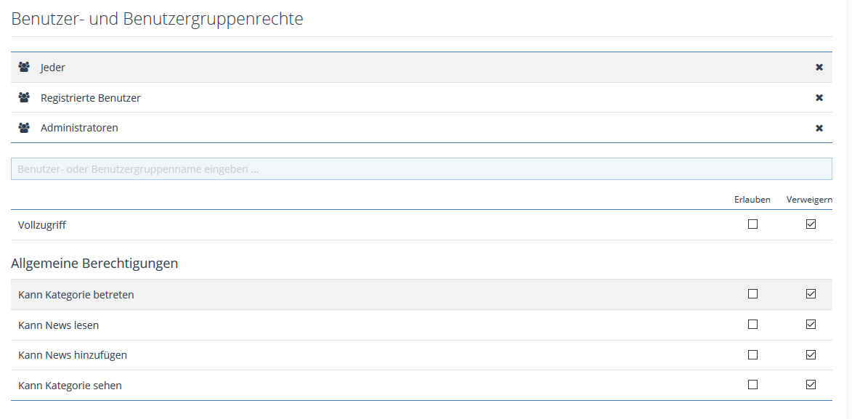Click the group icon beside Jeder
This screenshot has height=419, width=852.
24,68
